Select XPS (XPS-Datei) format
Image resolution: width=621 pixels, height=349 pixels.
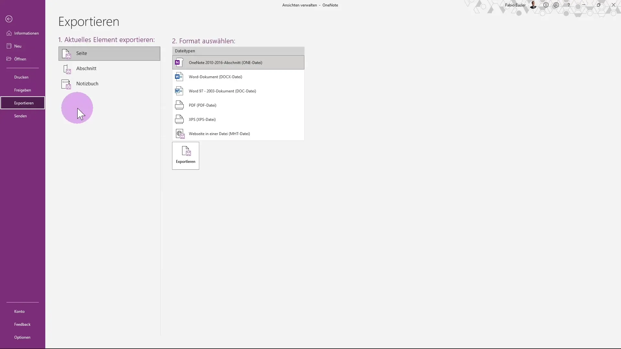[x=238, y=120]
